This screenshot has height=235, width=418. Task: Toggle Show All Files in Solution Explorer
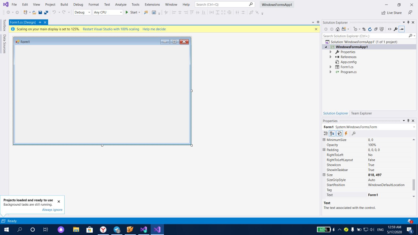click(381, 29)
